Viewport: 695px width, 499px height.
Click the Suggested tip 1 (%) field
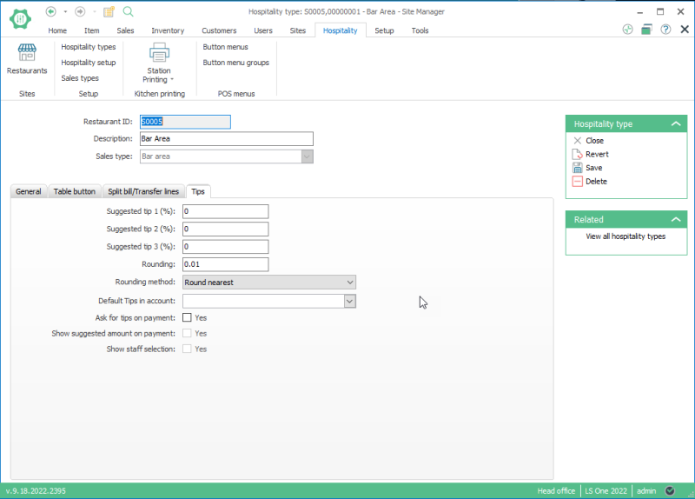tap(225, 211)
